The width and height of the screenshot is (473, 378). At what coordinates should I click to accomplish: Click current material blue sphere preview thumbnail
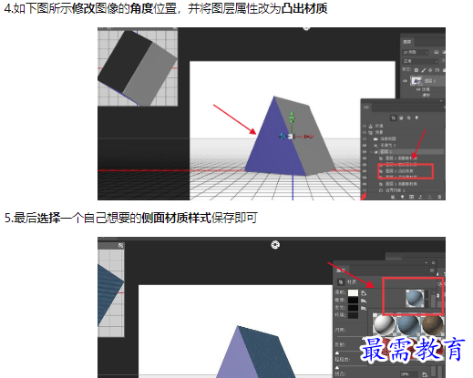point(415,299)
